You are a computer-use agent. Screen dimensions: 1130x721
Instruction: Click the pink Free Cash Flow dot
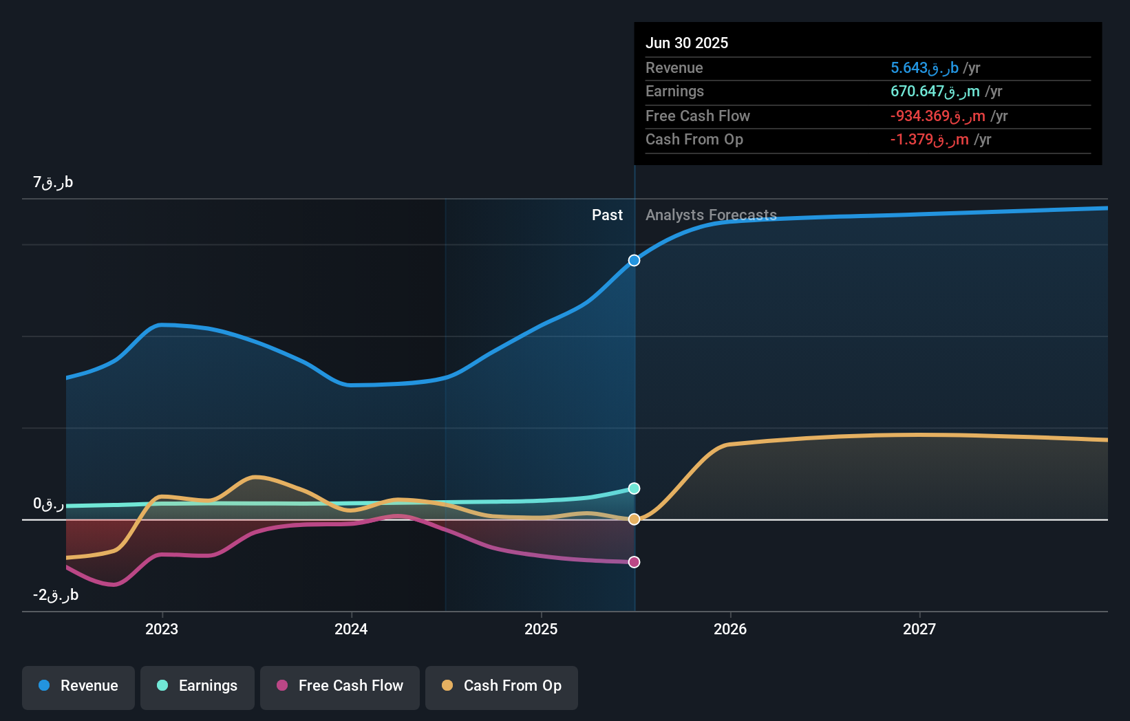[x=282, y=686]
